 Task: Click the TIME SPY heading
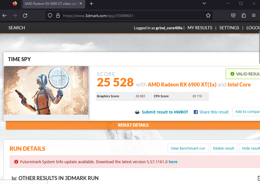(x=19, y=59)
